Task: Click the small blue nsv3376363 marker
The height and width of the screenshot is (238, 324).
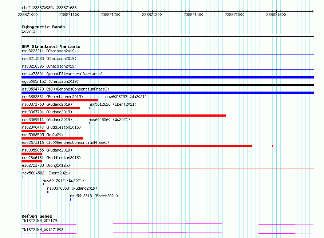Action: pos(48,192)
